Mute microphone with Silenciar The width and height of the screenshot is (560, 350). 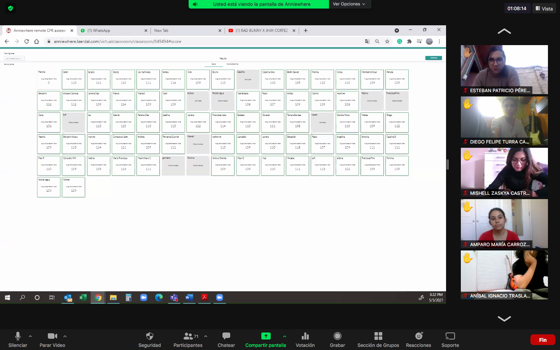tap(17, 336)
